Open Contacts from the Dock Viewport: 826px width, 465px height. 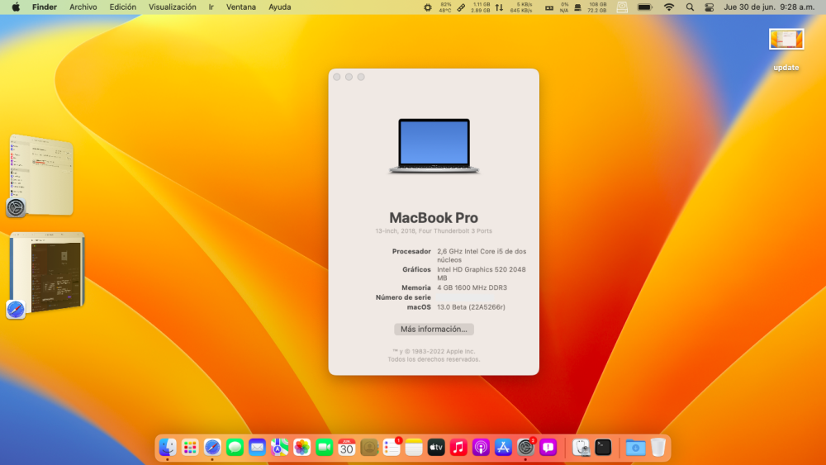[368, 448]
